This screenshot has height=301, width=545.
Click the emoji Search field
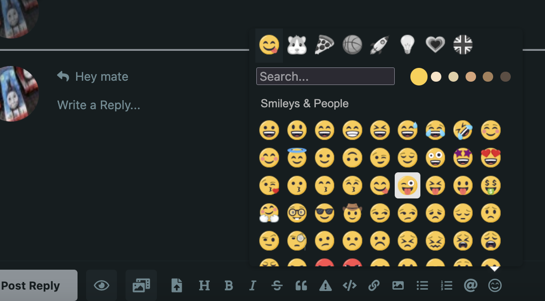pos(325,76)
